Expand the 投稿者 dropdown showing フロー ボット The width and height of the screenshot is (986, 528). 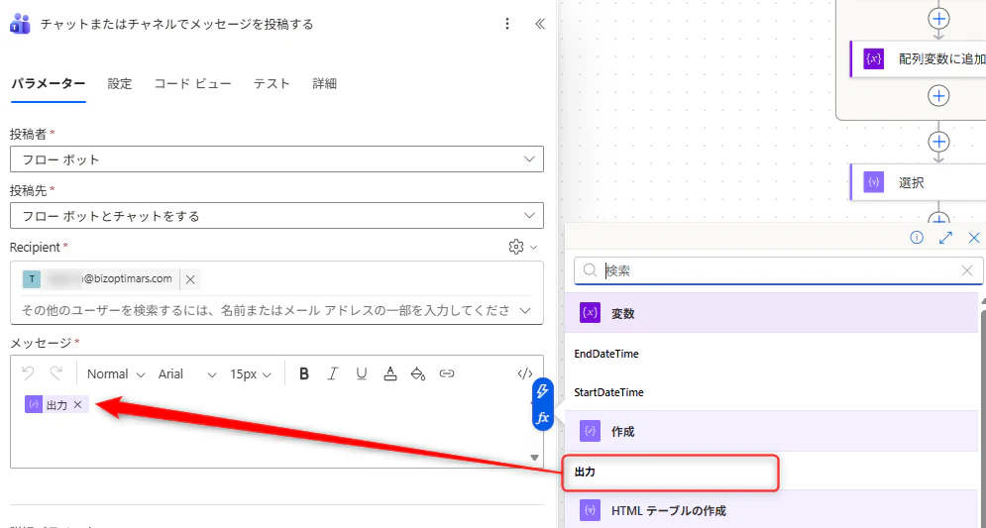tap(276, 159)
